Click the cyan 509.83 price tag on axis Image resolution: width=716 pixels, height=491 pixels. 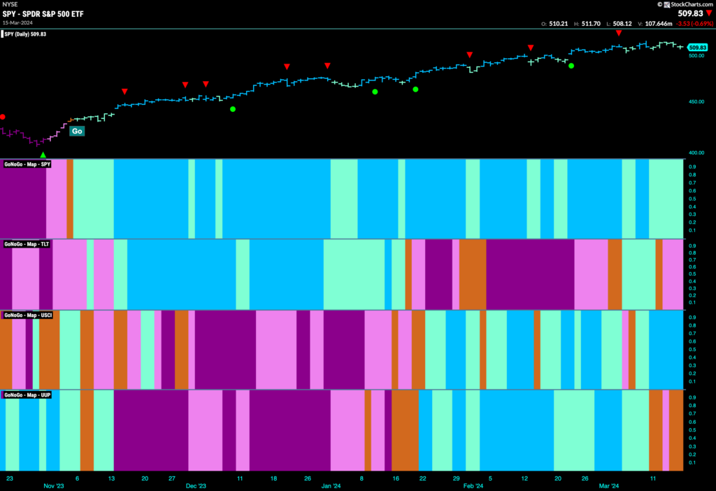tap(697, 48)
